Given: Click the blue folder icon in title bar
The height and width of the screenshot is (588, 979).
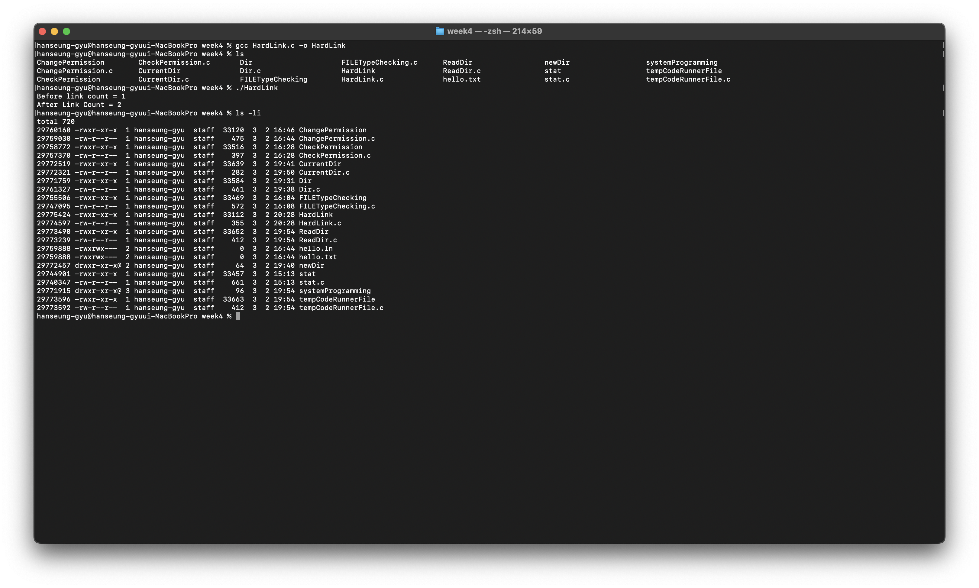Looking at the screenshot, I should click(x=439, y=31).
